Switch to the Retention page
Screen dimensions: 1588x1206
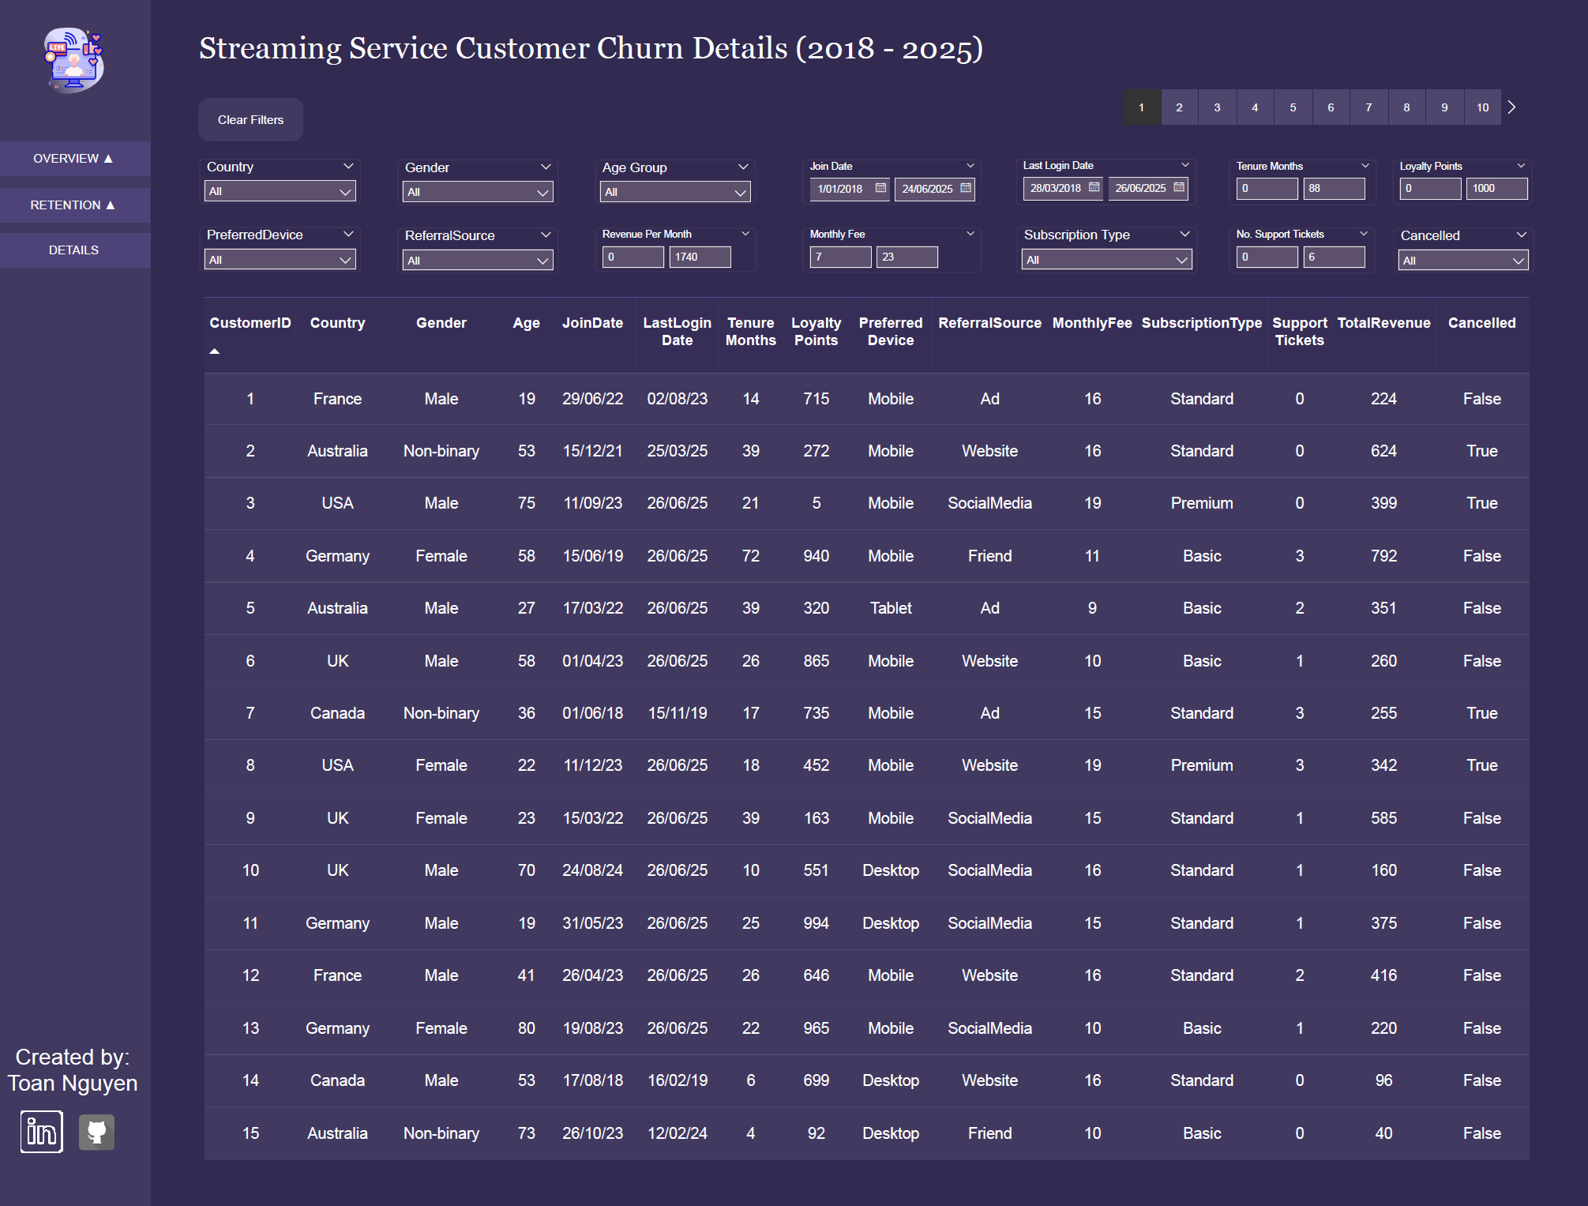73,205
